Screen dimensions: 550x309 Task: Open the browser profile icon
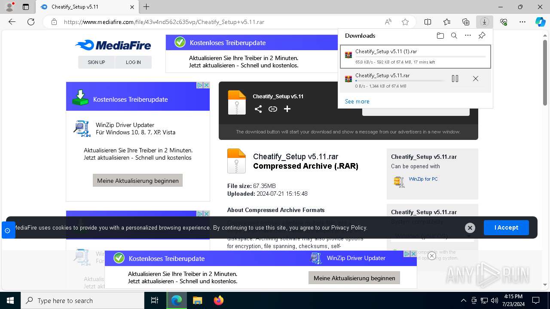[9, 7]
